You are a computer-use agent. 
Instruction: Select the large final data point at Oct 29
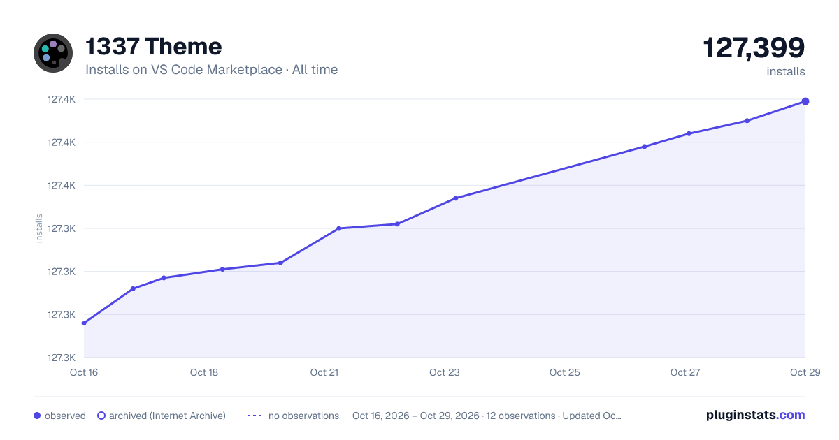(x=805, y=101)
